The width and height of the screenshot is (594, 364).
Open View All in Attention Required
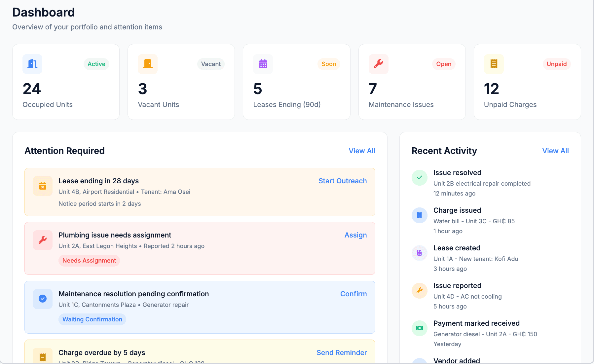(x=362, y=151)
